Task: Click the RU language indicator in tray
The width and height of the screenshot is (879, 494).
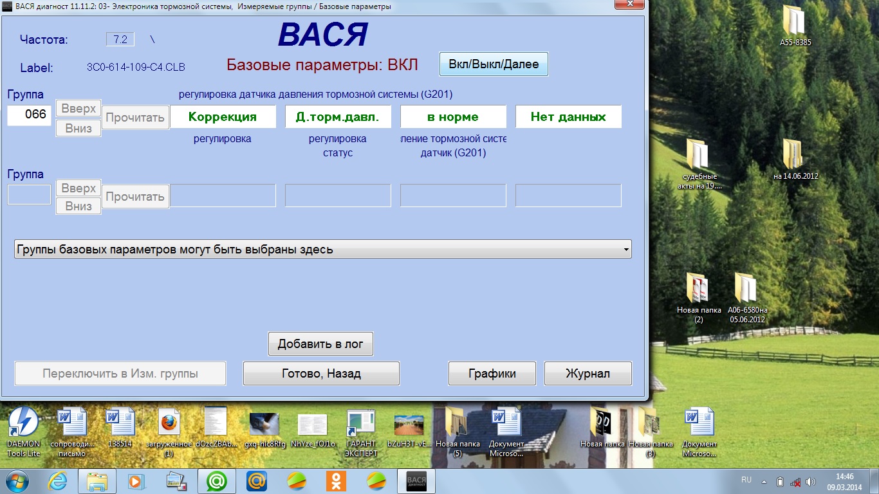Action: click(746, 480)
